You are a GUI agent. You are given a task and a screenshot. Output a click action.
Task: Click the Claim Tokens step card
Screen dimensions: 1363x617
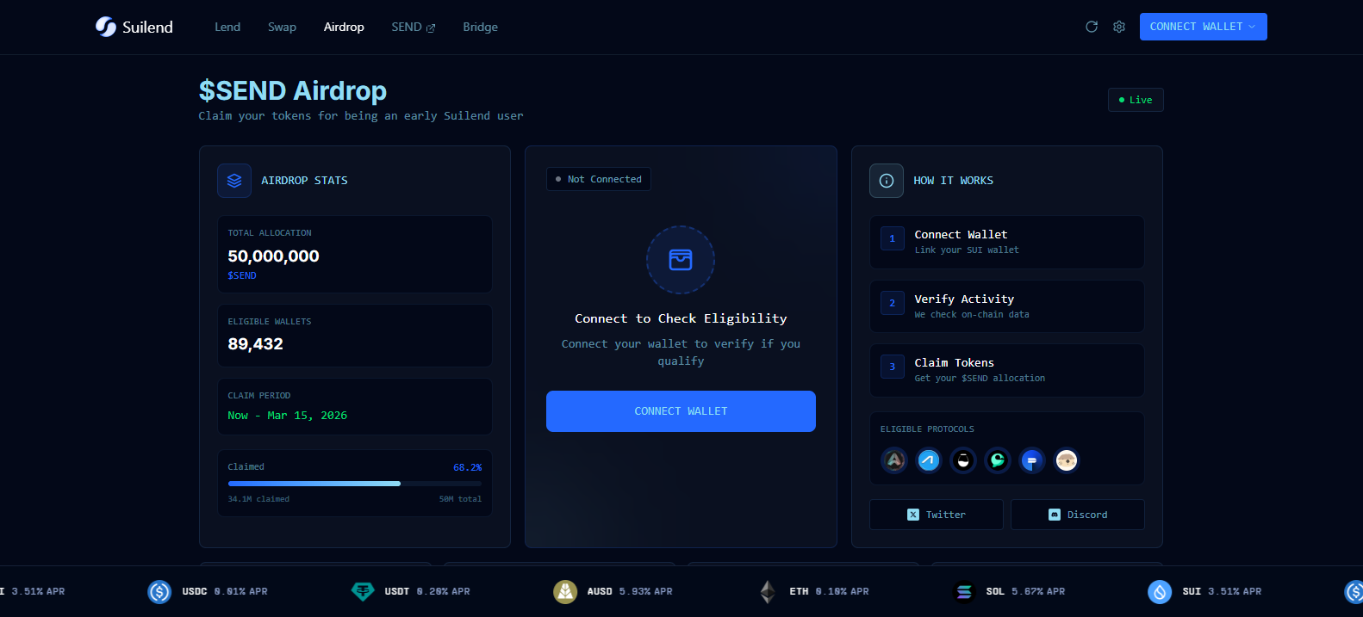1007,371
